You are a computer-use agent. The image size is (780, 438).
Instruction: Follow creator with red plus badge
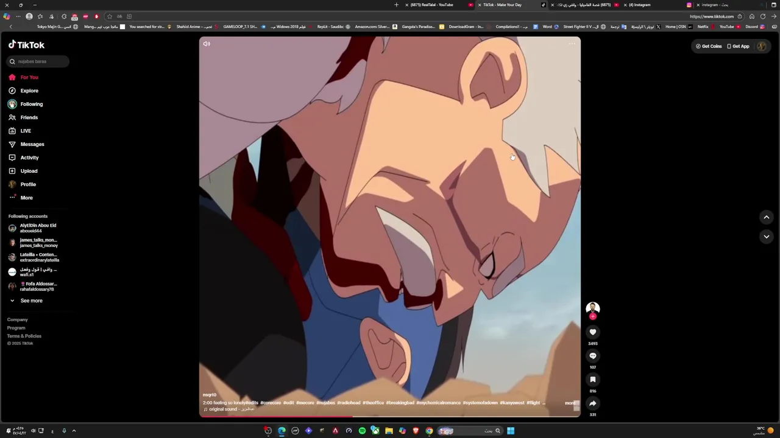click(x=592, y=316)
